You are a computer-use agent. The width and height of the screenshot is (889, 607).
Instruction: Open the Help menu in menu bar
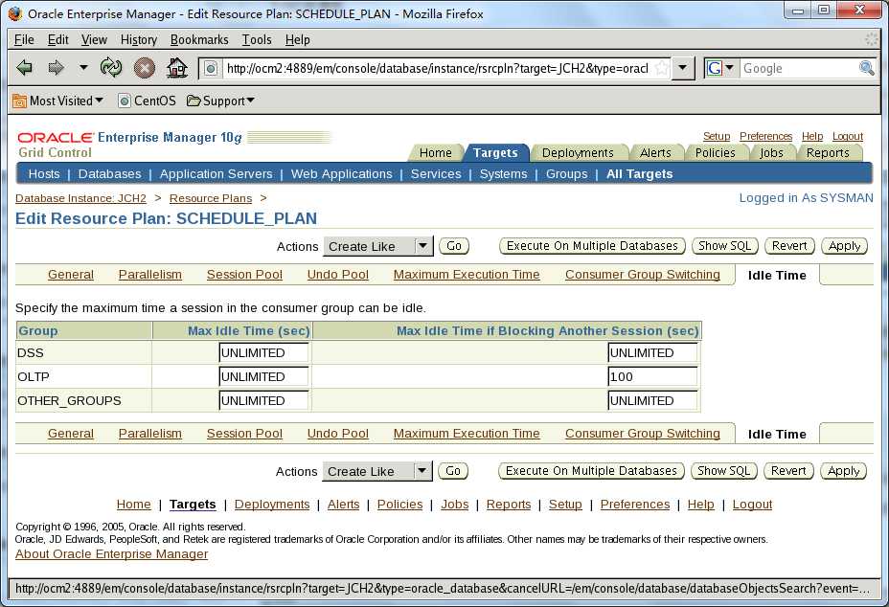pos(297,39)
